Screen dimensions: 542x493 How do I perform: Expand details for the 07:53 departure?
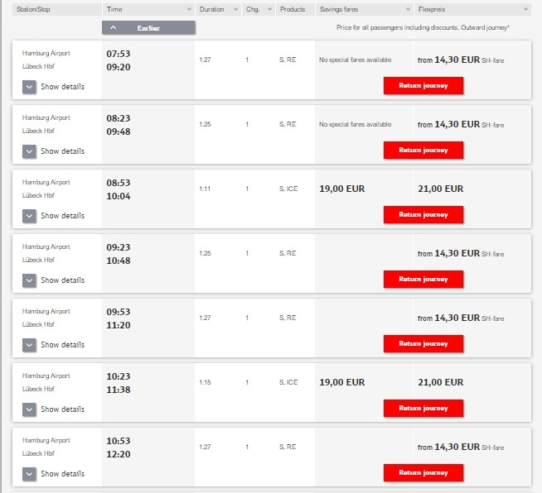coord(30,87)
